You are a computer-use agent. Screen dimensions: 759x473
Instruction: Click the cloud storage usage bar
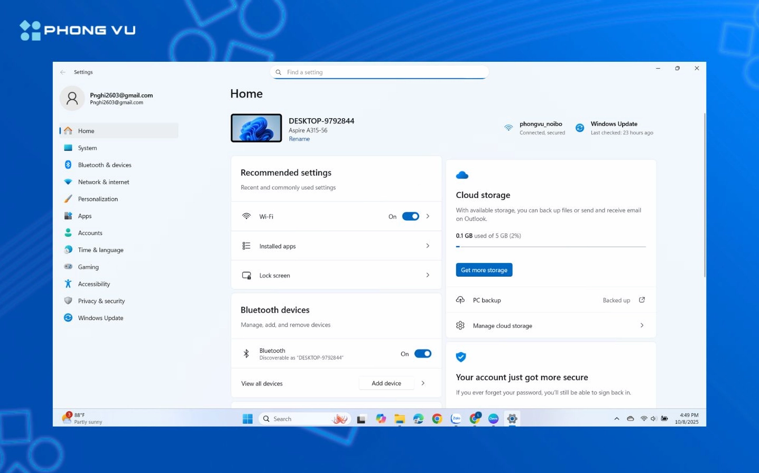click(x=550, y=245)
